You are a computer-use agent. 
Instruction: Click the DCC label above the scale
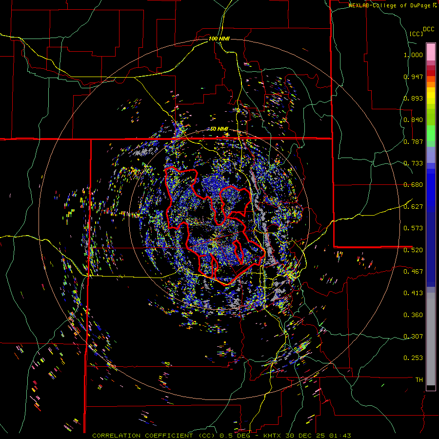tap(428, 29)
